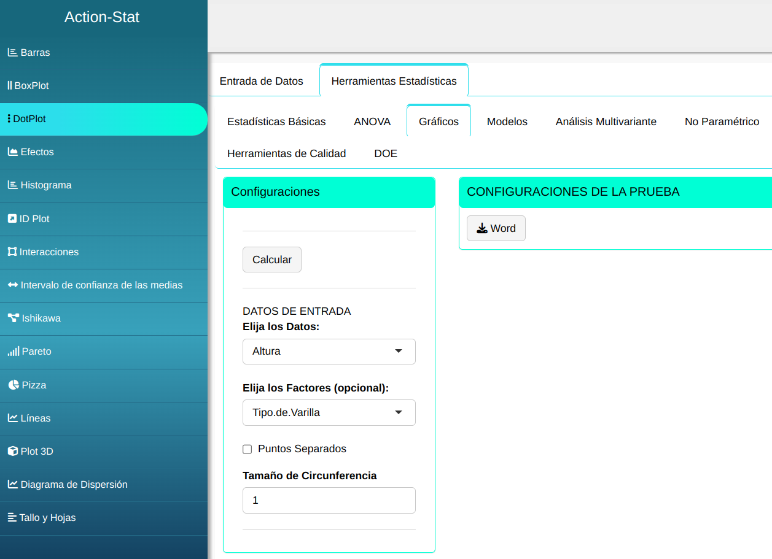Select the BoxPlot icon in sidebar

[x=10, y=86]
